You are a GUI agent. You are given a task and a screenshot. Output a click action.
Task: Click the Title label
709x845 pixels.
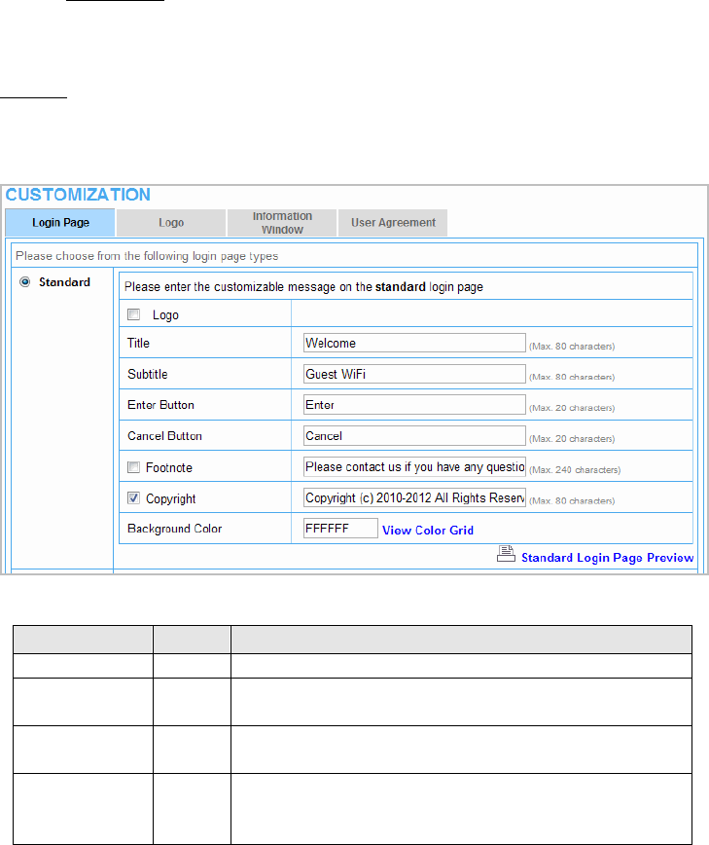[x=138, y=343]
